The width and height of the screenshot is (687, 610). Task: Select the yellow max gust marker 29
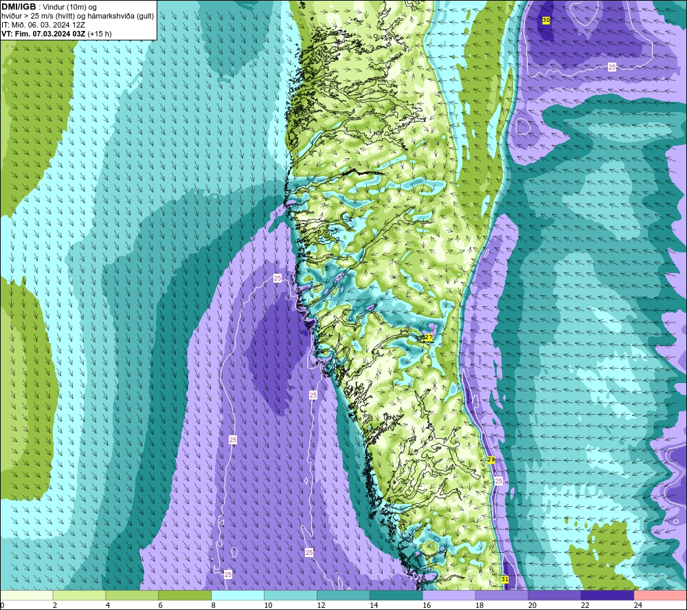pos(491,459)
